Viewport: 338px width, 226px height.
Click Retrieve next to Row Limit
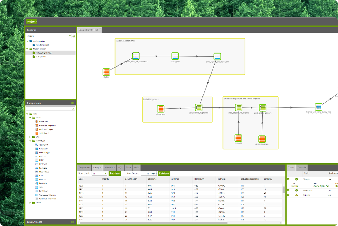click(115, 174)
